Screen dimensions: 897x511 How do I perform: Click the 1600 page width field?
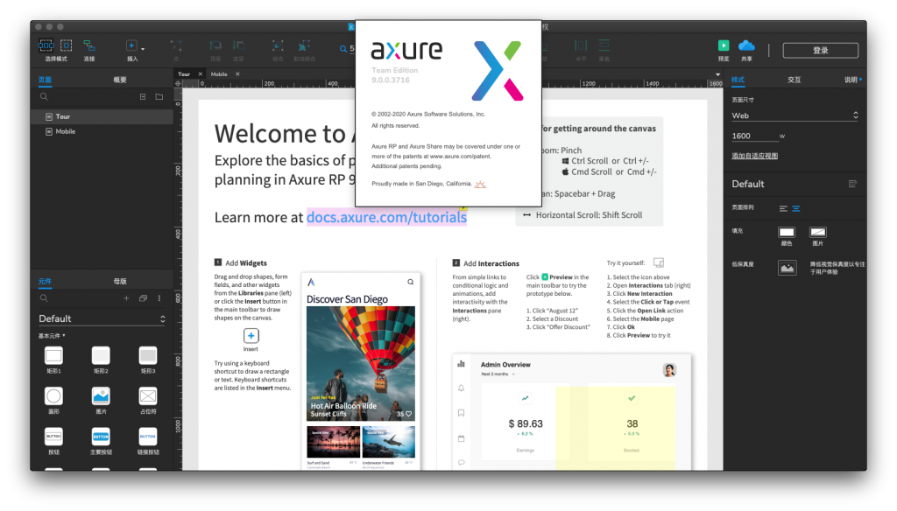point(754,136)
